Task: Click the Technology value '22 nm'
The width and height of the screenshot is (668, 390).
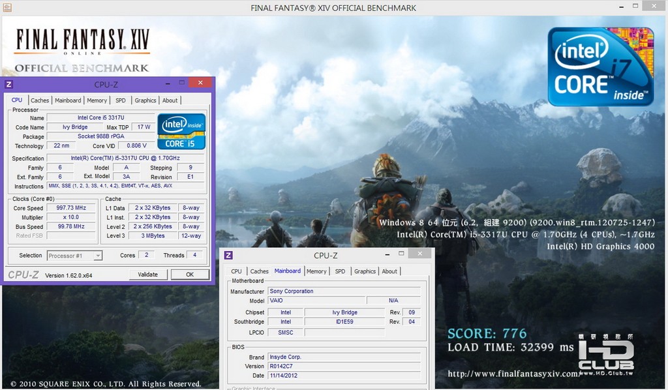Action: (x=61, y=145)
